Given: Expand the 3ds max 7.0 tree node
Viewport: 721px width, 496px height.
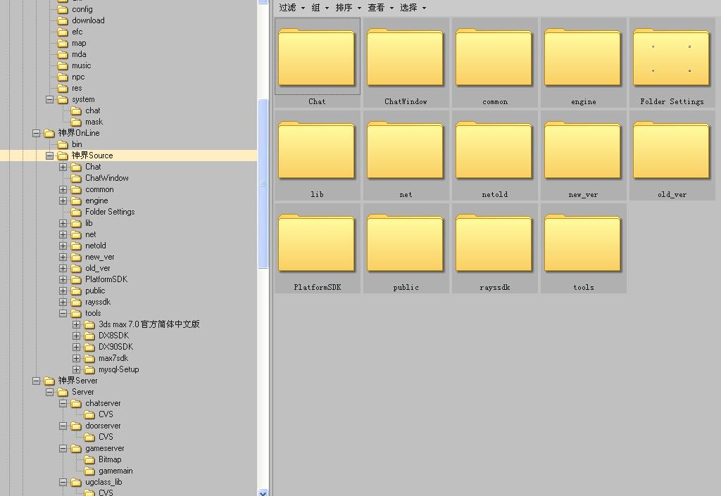Looking at the screenshot, I should [x=76, y=324].
